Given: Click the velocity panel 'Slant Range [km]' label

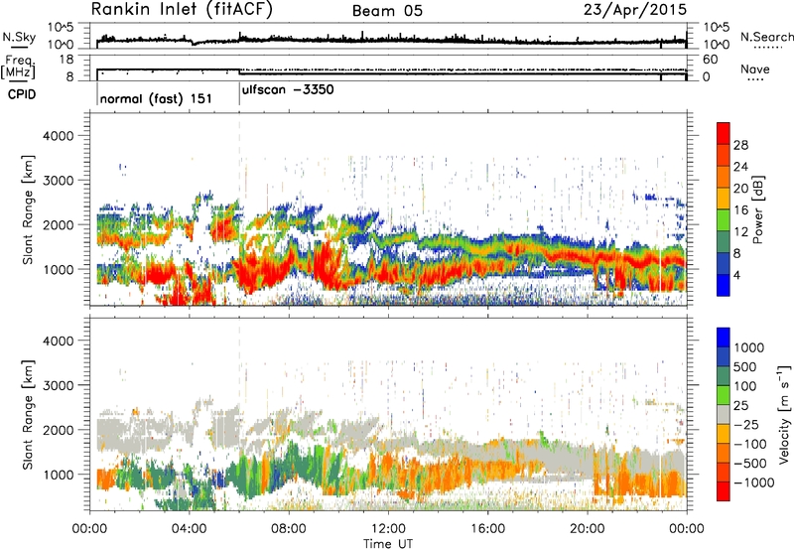Looking at the screenshot, I should tap(28, 415).
